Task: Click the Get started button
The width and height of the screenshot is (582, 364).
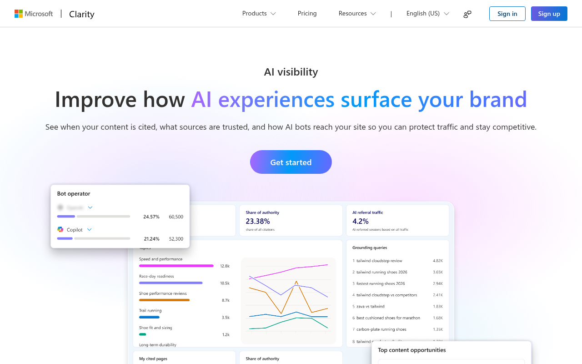Action: coord(291,162)
